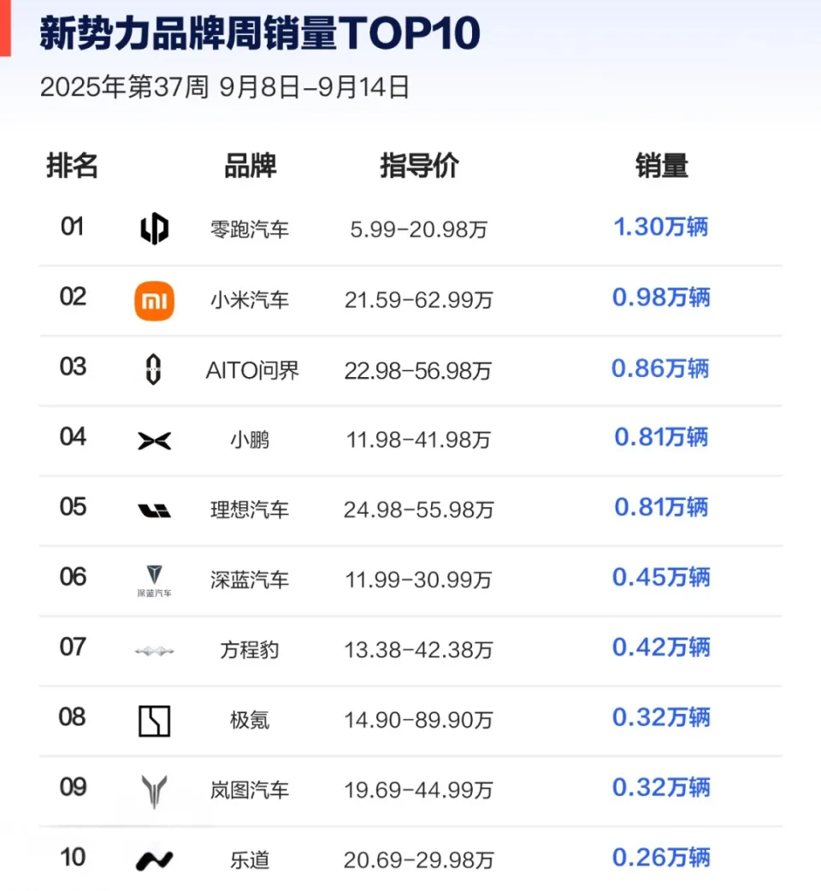
Task: Click the Fangchengbao (方程豹) logo icon
Action: [154, 650]
